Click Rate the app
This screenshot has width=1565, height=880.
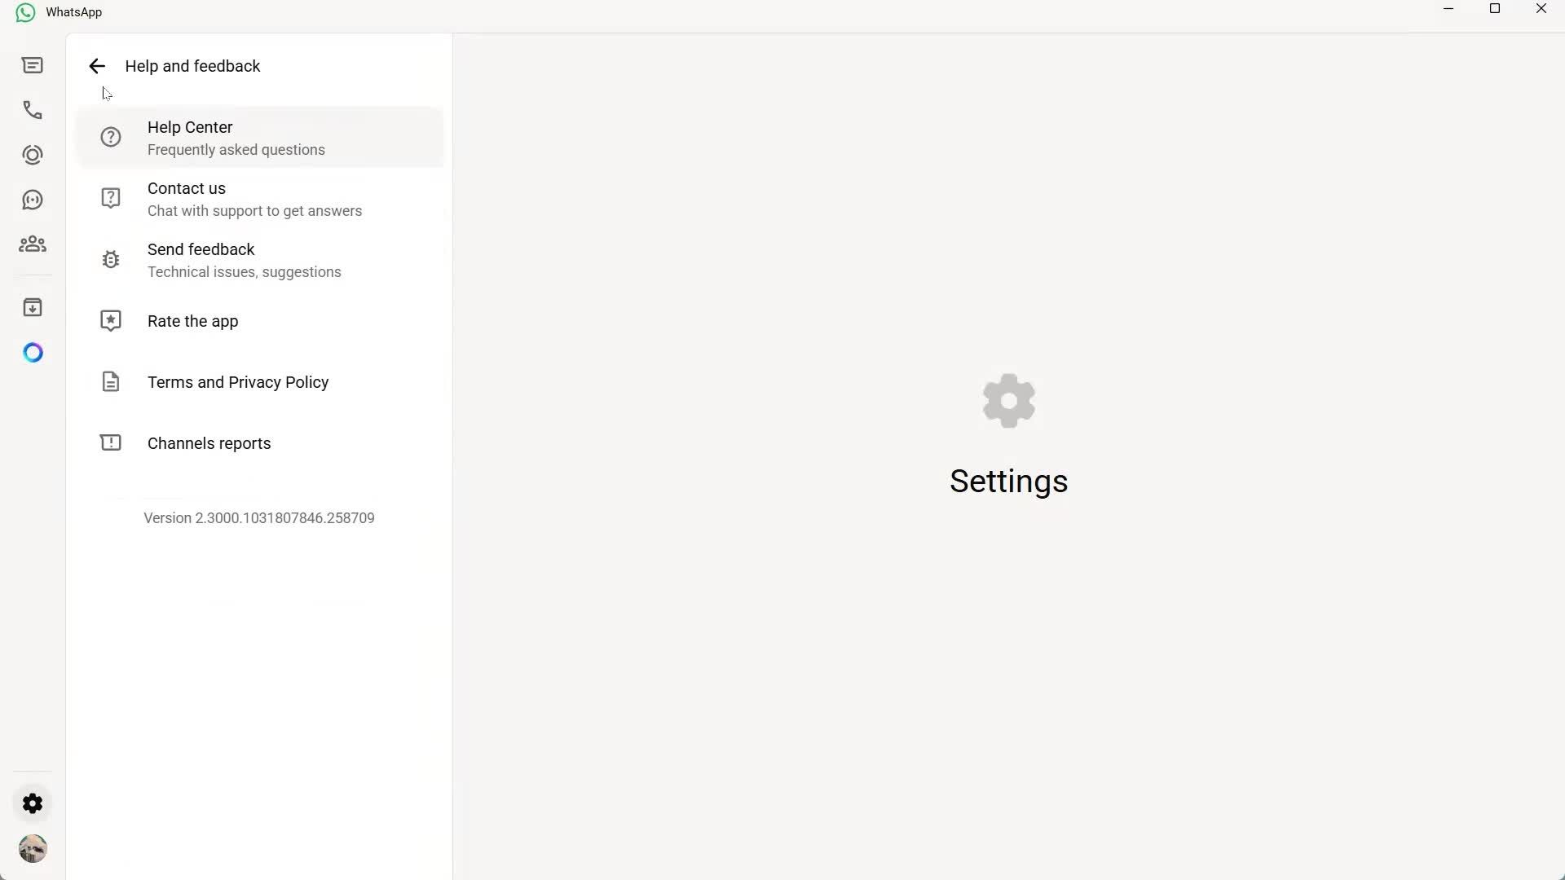point(192,320)
